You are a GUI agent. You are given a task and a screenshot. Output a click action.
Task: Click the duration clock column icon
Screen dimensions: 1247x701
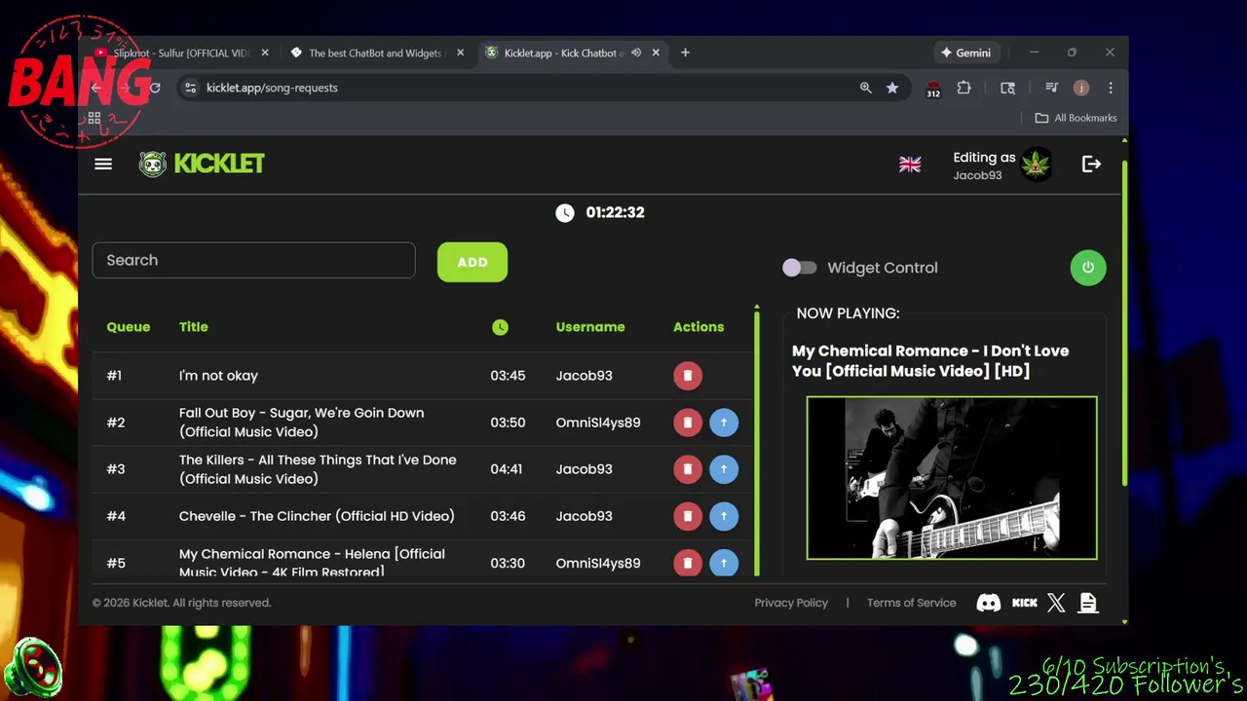click(x=500, y=327)
